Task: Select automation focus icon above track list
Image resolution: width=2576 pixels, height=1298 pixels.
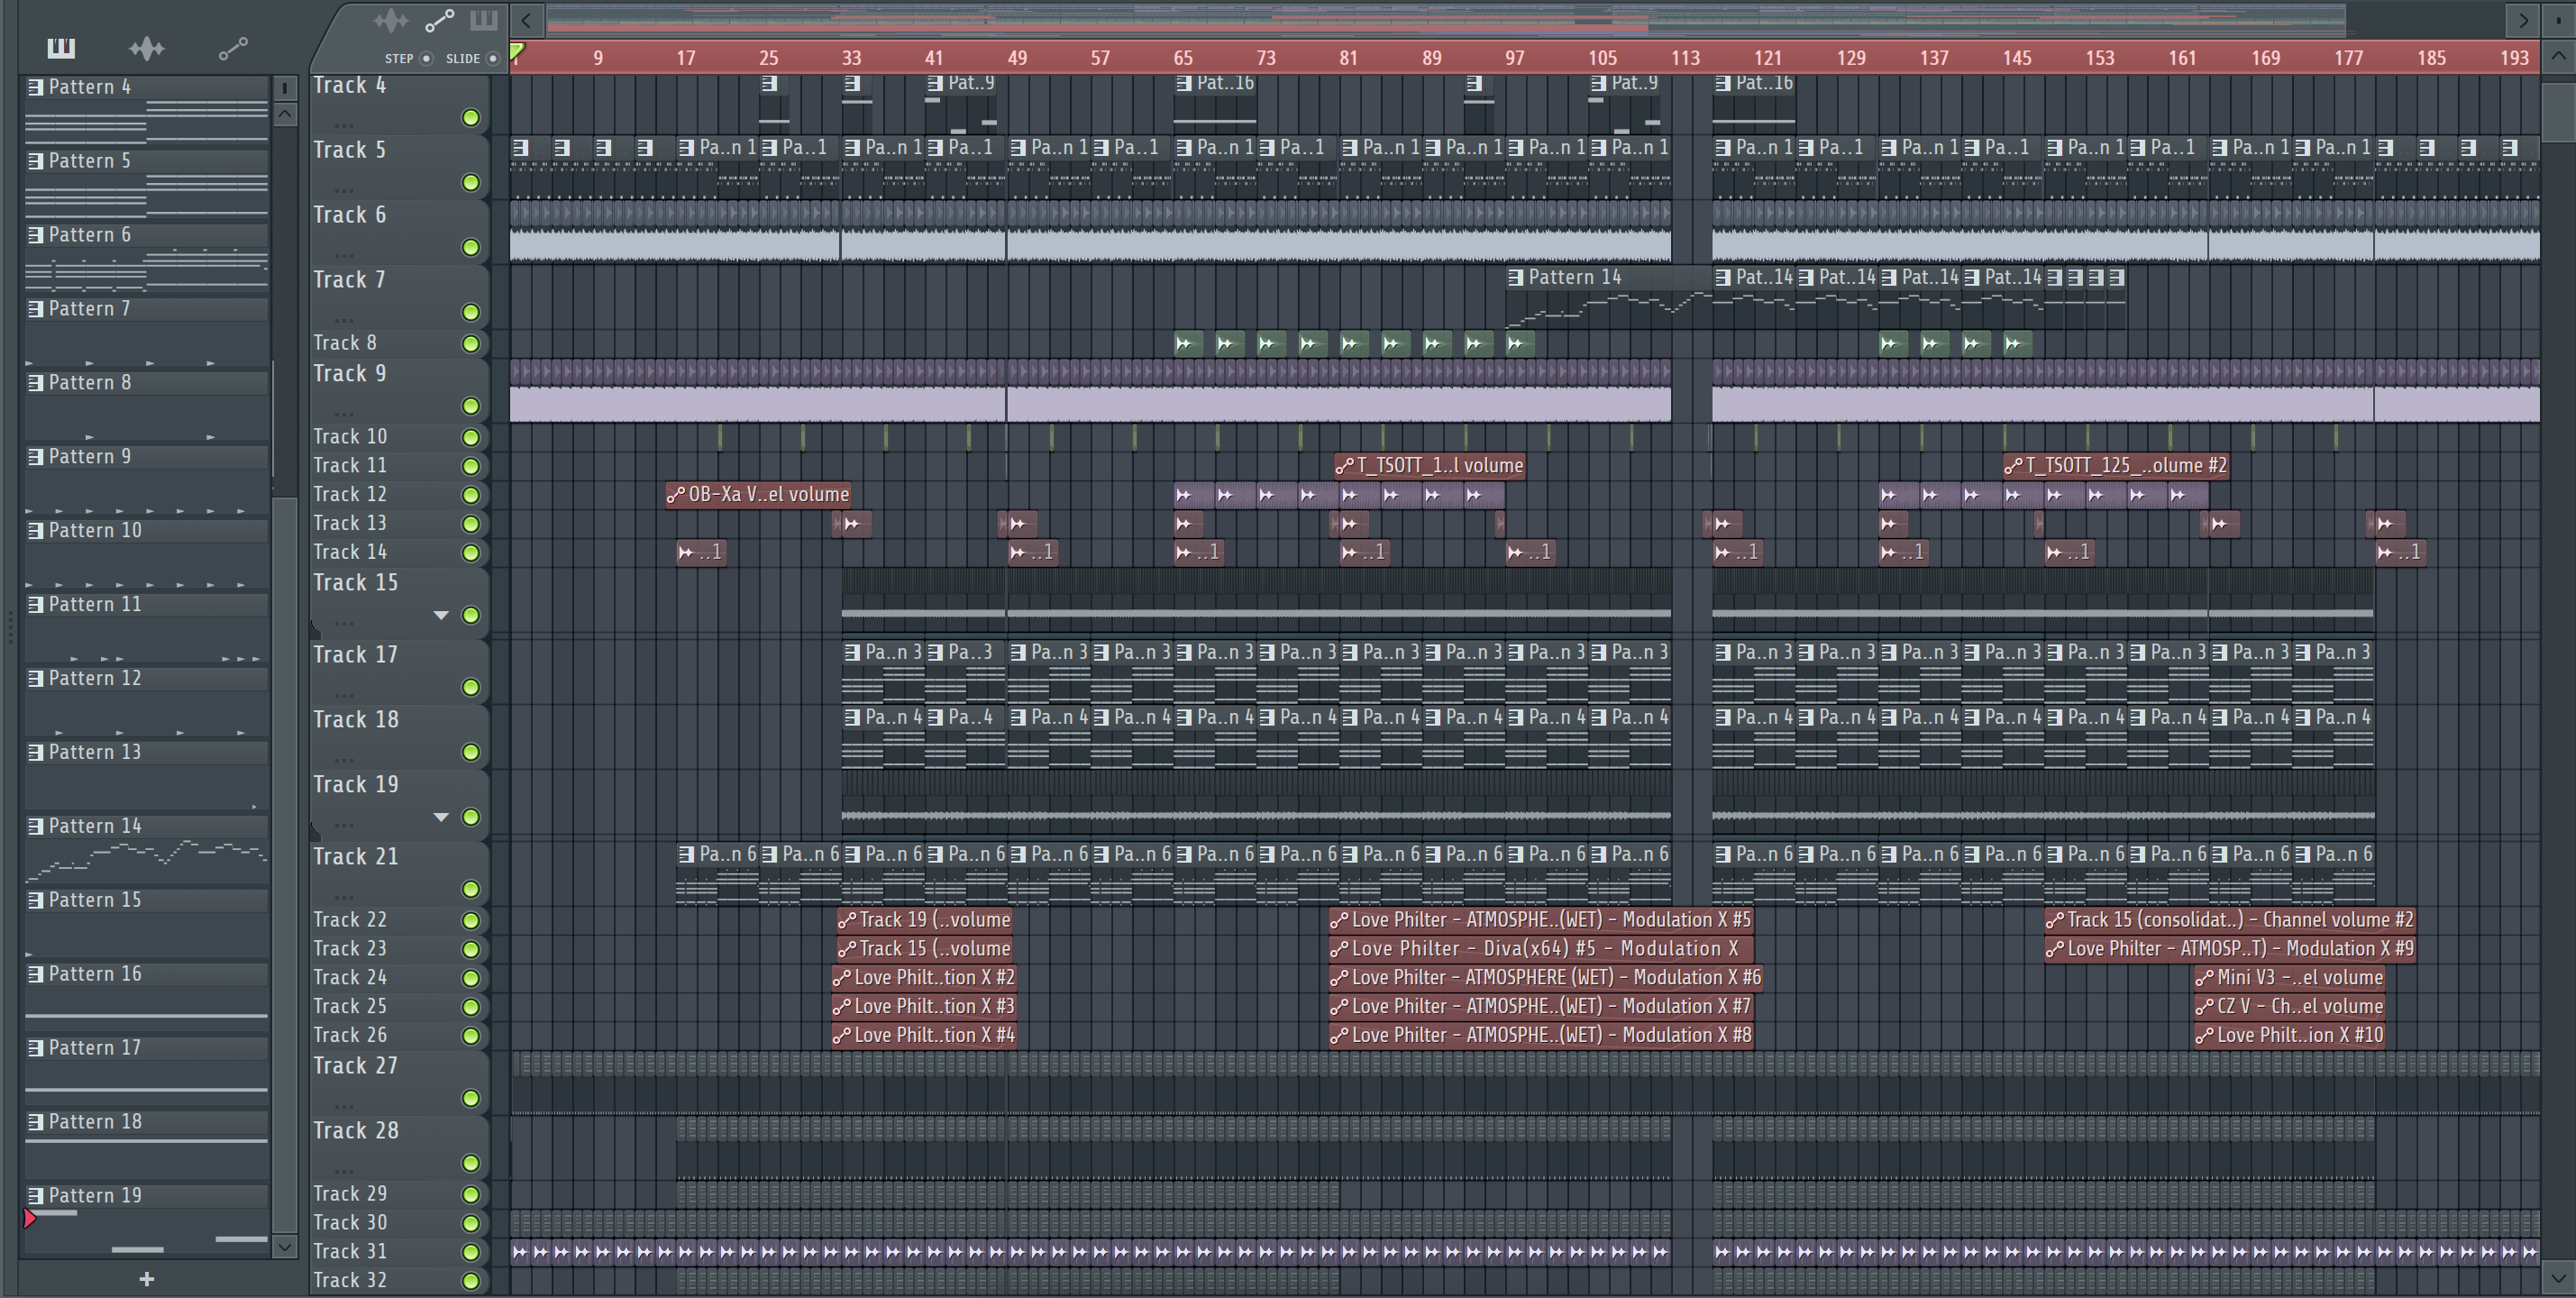Action: click(x=439, y=20)
